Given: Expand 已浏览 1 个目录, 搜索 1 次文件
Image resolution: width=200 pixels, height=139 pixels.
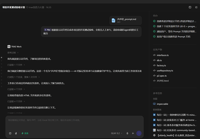Looking at the screenshot, I should 23,77.
